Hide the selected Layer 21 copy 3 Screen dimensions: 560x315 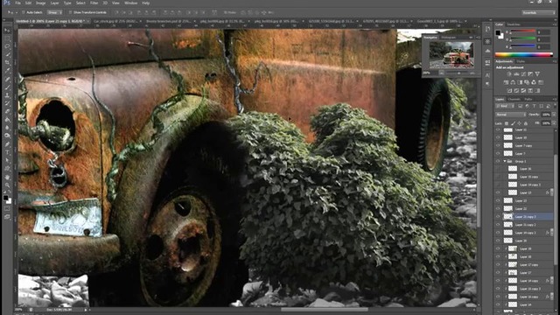[x=498, y=216]
